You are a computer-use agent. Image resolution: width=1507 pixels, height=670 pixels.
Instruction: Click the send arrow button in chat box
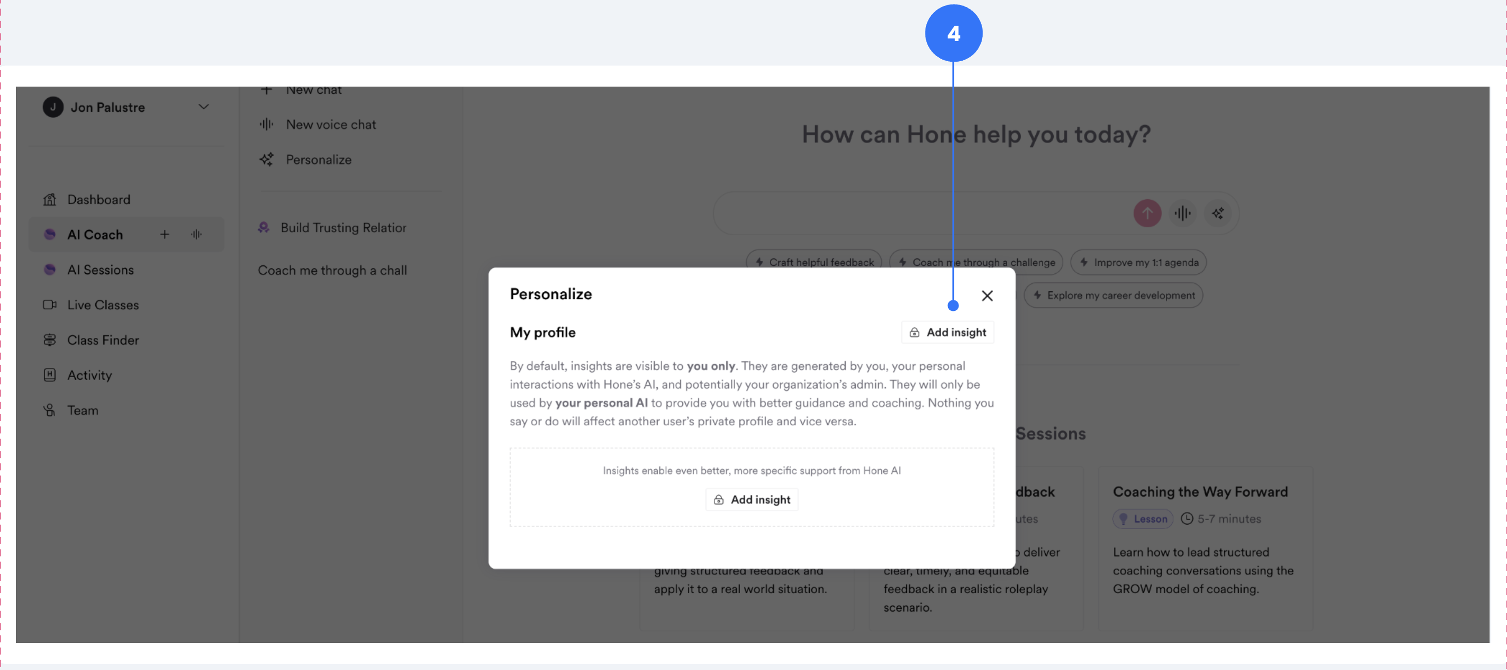click(x=1147, y=213)
